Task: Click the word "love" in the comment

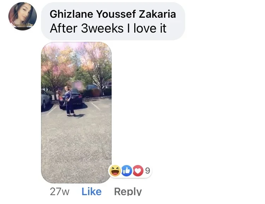Action: pos(145,28)
